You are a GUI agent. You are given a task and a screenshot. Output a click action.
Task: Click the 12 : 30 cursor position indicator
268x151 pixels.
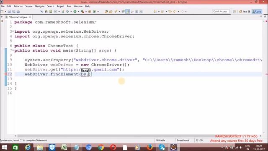tap(199, 140)
